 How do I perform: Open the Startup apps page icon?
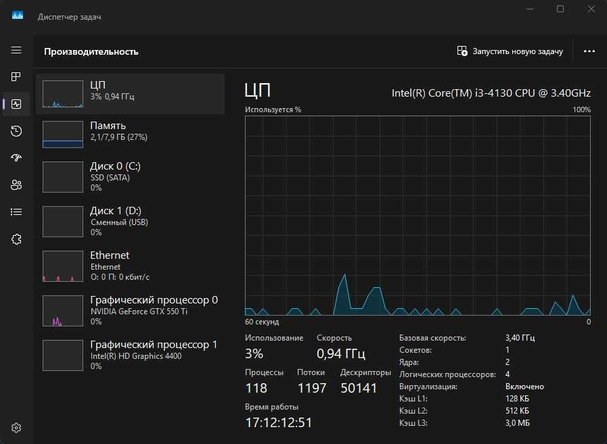coord(16,157)
